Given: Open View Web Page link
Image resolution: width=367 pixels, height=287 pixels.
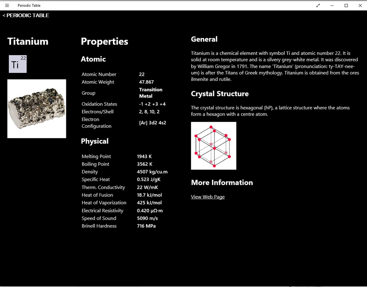Looking at the screenshot, I should 207,197.
